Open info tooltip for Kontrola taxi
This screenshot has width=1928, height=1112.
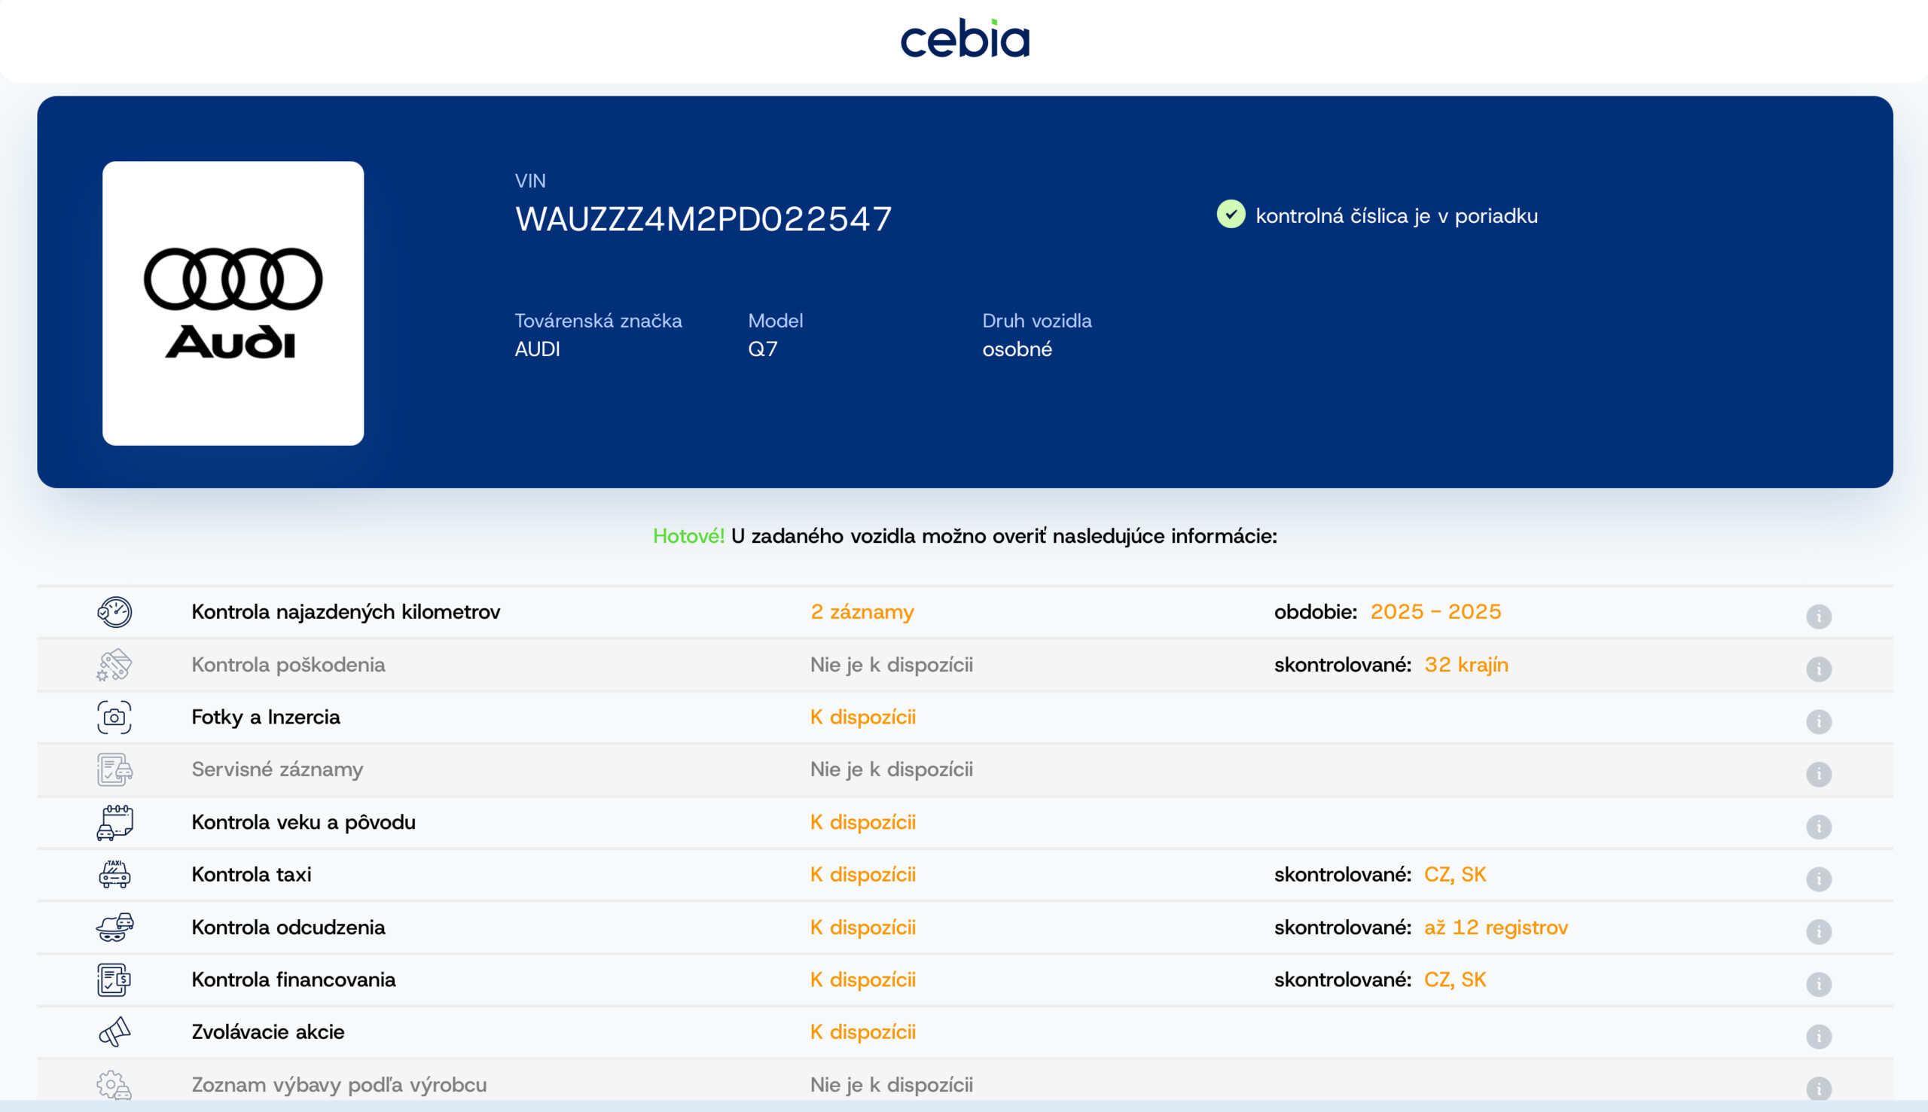pyautogui.click(x=1818, y=879)
